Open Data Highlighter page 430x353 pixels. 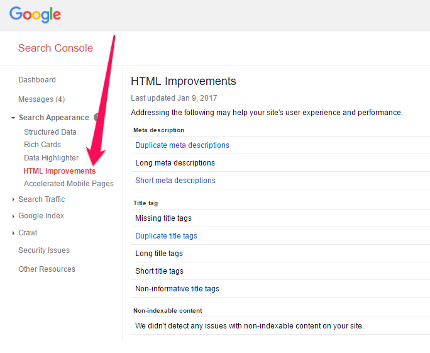point(52,158)
